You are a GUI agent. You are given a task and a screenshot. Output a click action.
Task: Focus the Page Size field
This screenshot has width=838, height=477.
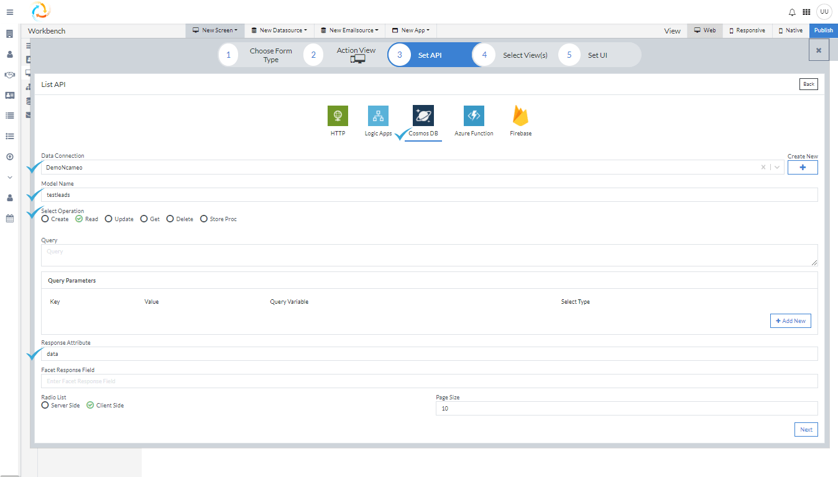(627, 409)
